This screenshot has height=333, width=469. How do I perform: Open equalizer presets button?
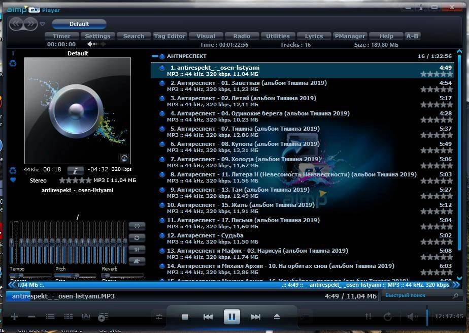point(137,250)
